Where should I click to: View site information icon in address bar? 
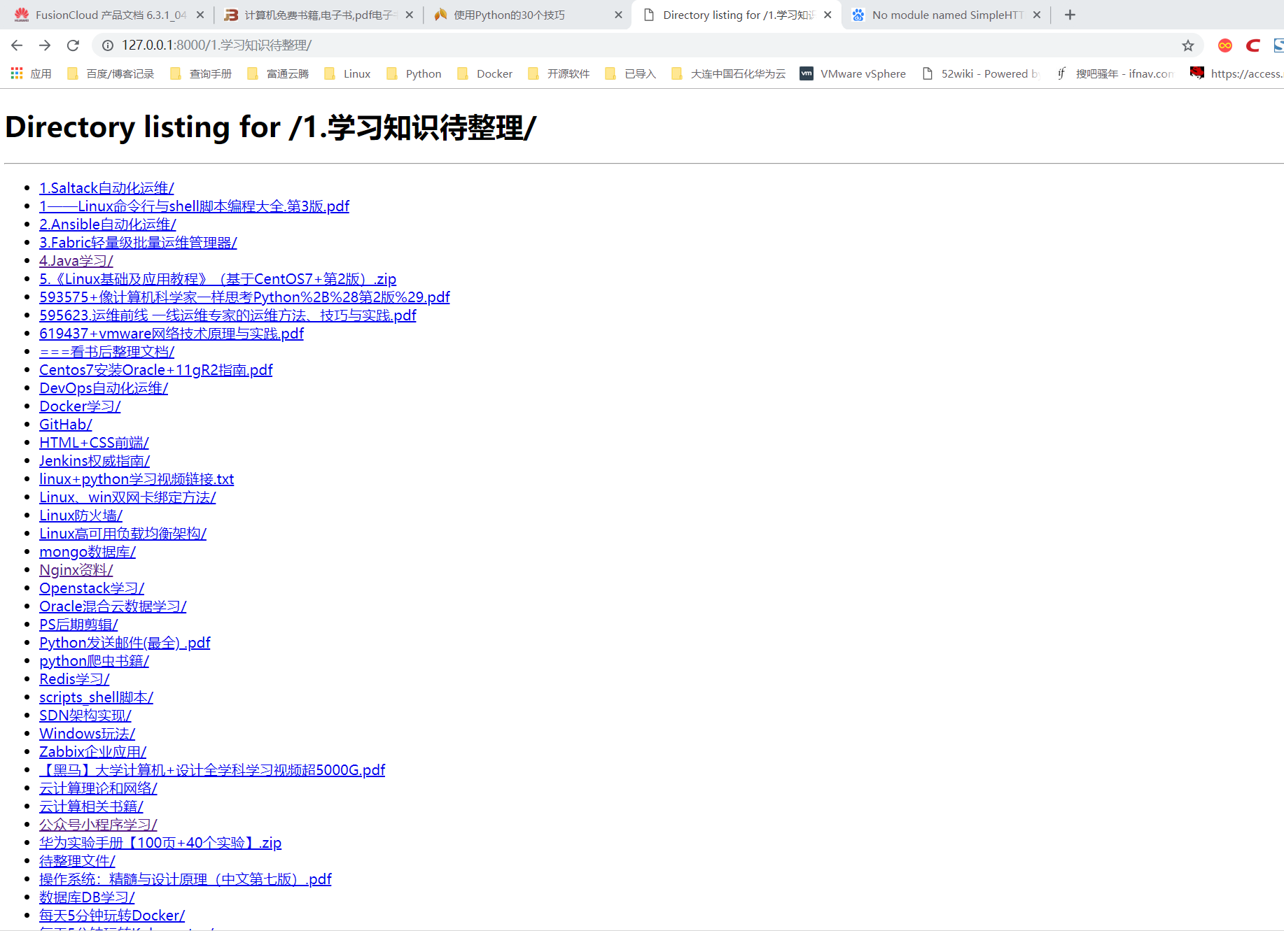click(108, 45)
